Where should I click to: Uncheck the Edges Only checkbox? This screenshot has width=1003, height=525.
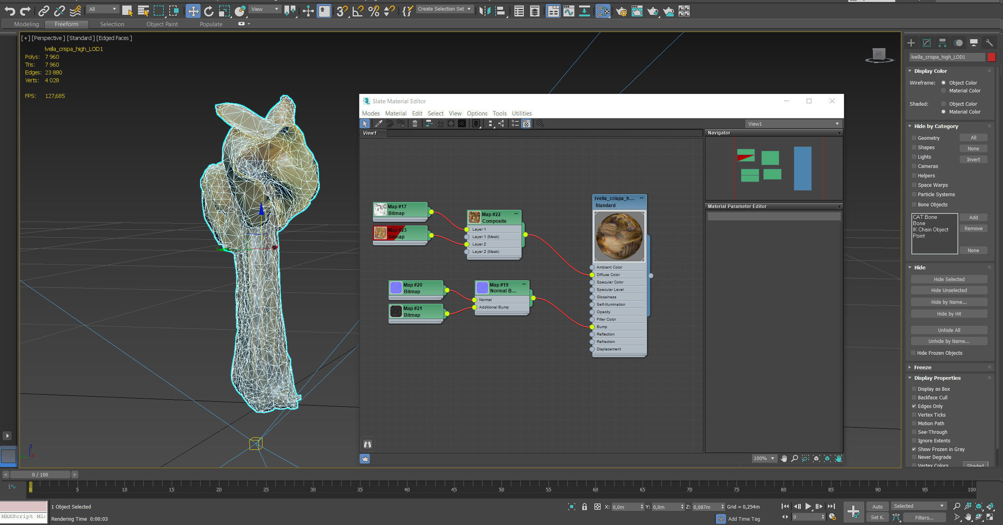[x=914, y=406]
